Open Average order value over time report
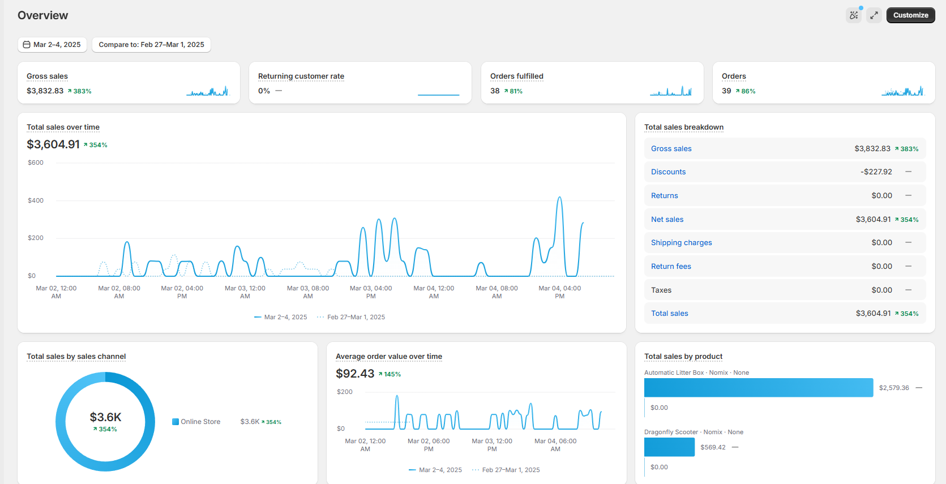 pyautogui.click(x=388, y=357)
